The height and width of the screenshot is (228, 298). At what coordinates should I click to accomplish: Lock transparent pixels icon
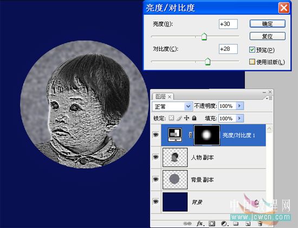pos(171,118)
